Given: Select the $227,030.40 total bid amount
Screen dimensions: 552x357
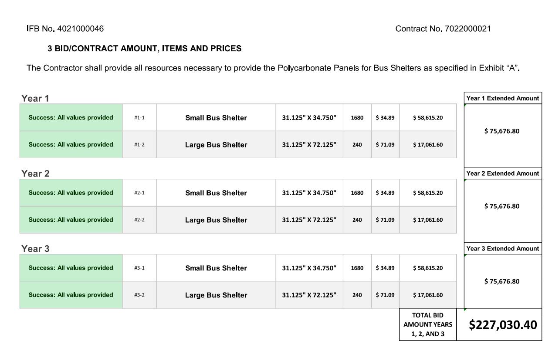Looking at the screenshot, I should [x=503, y=325].
